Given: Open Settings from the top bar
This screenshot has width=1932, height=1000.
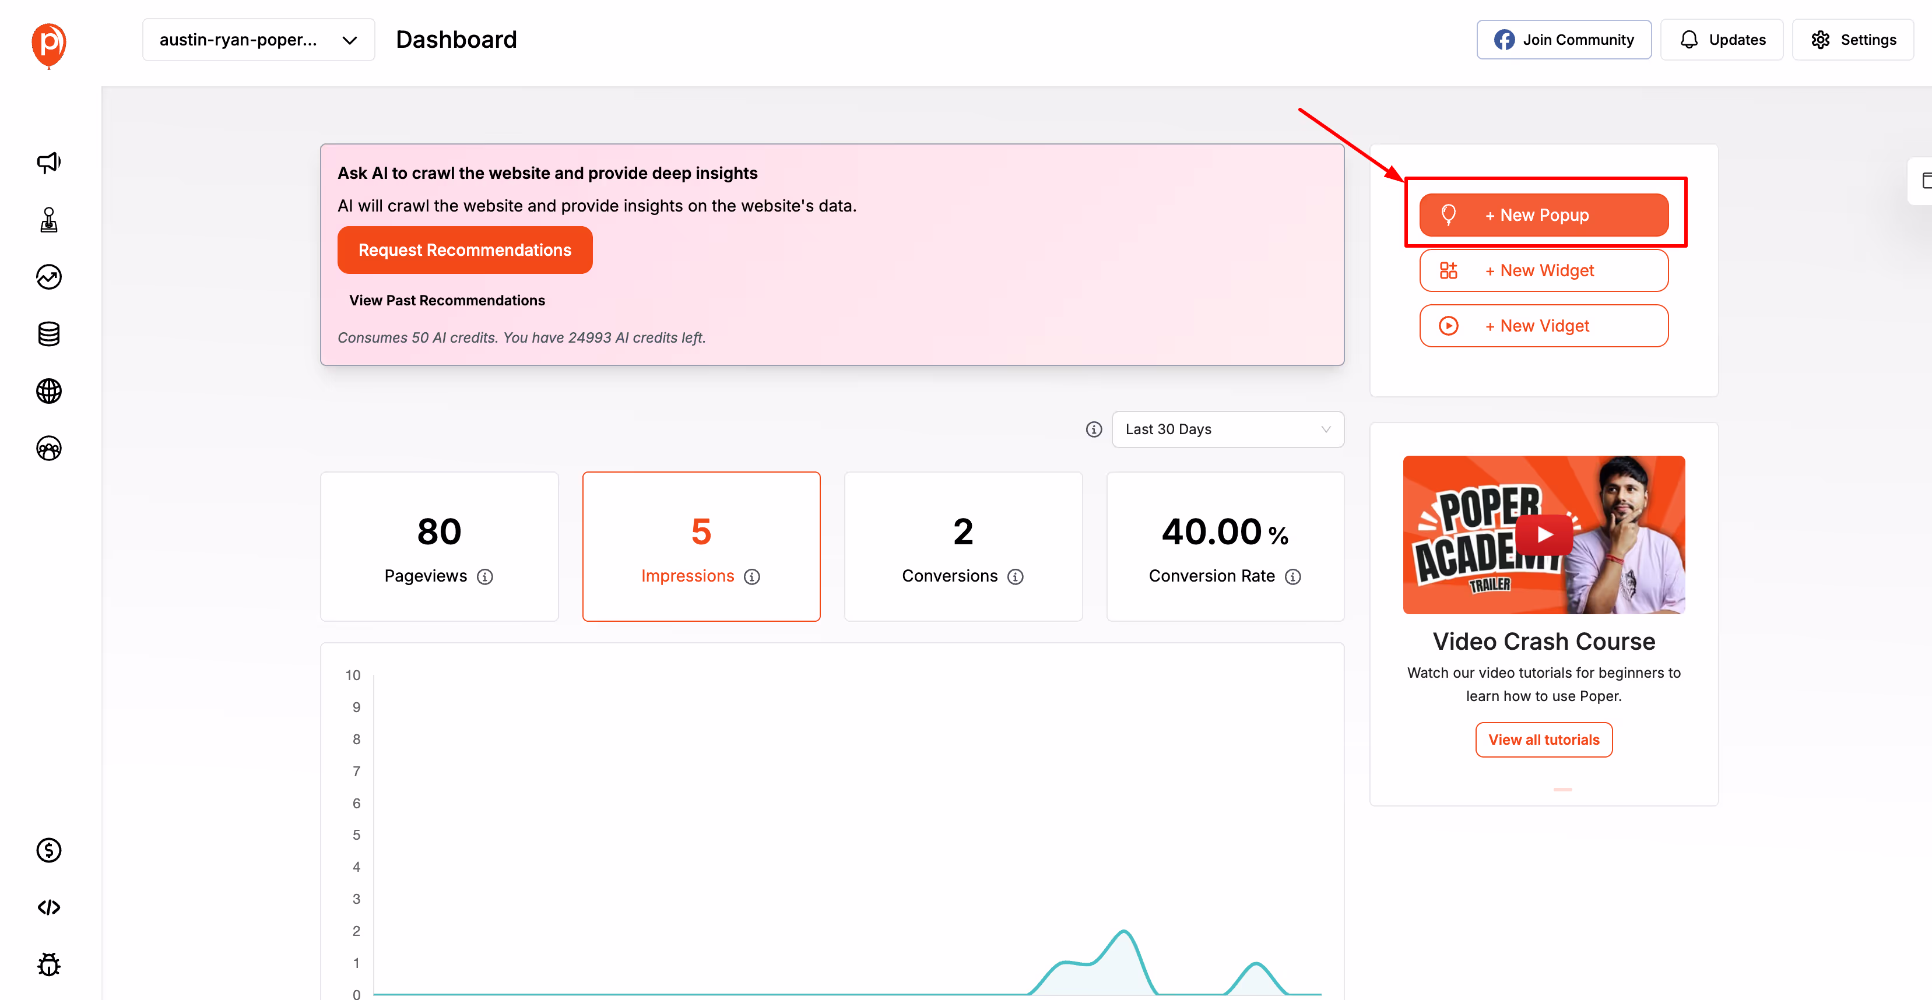Looking at the screenshot, I should [1852, 39].
